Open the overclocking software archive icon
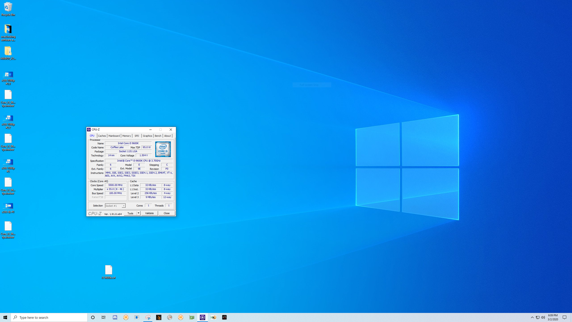This screenshot has height=322, width=572. click(x=8, y=32)
